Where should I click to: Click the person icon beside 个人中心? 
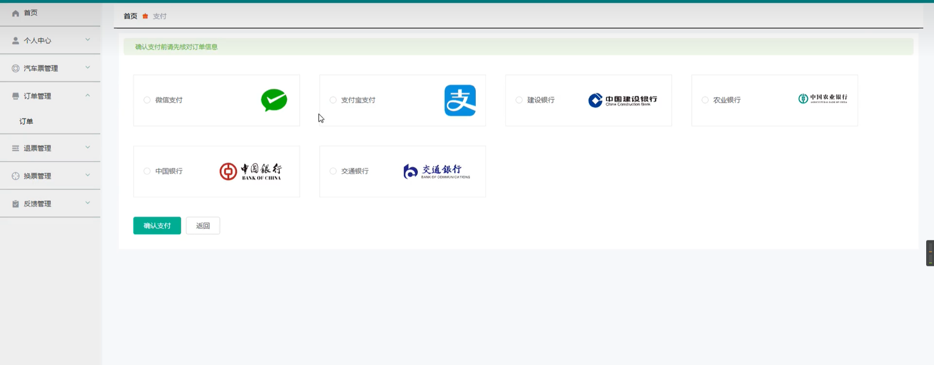[x=16, y=40]
